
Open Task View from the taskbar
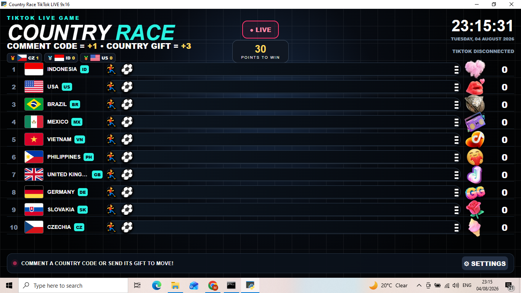(137, 285)
